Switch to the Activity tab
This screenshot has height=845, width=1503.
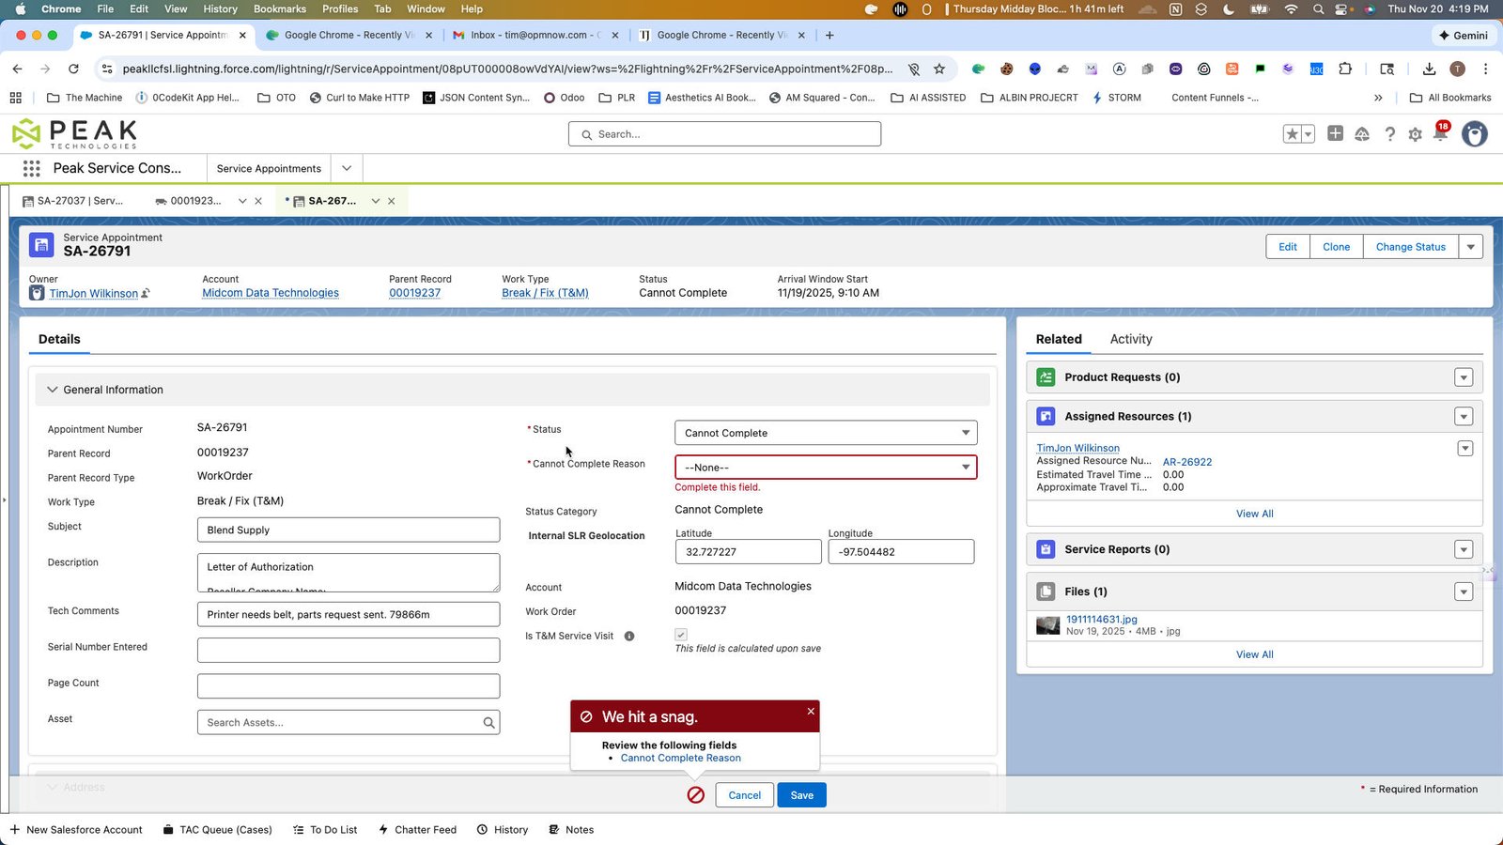pyautogui.click(x=1131, y=339)
